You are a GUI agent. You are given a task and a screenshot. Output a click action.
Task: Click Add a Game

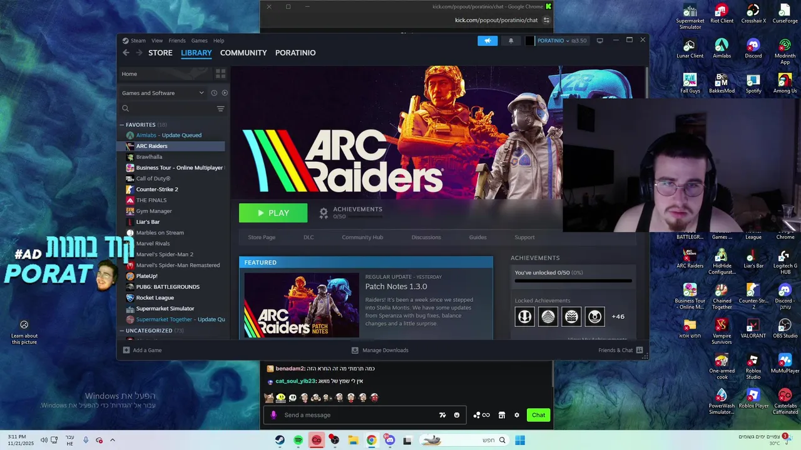pos(143,351)
